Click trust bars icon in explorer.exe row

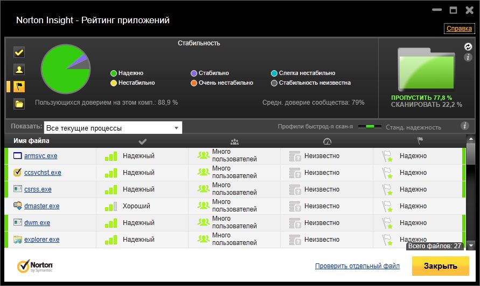pyautogui.click(x=111, y=240)
